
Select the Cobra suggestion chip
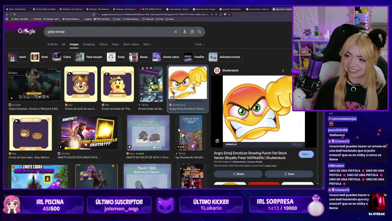click(62, 57)
